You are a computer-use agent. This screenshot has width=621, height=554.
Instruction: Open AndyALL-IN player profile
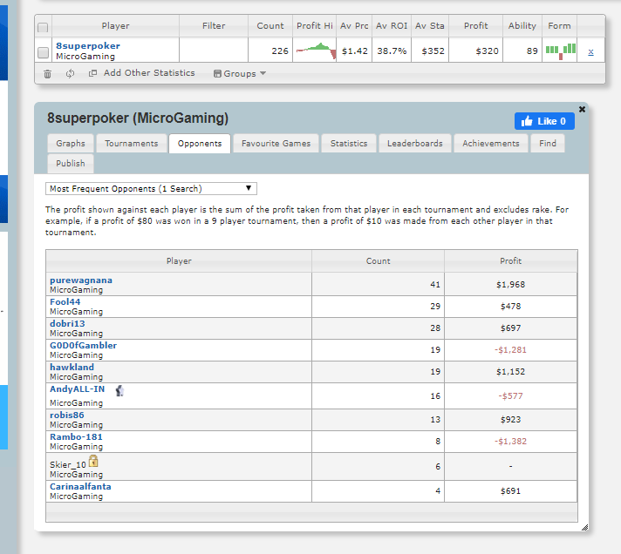click(78, 388)
